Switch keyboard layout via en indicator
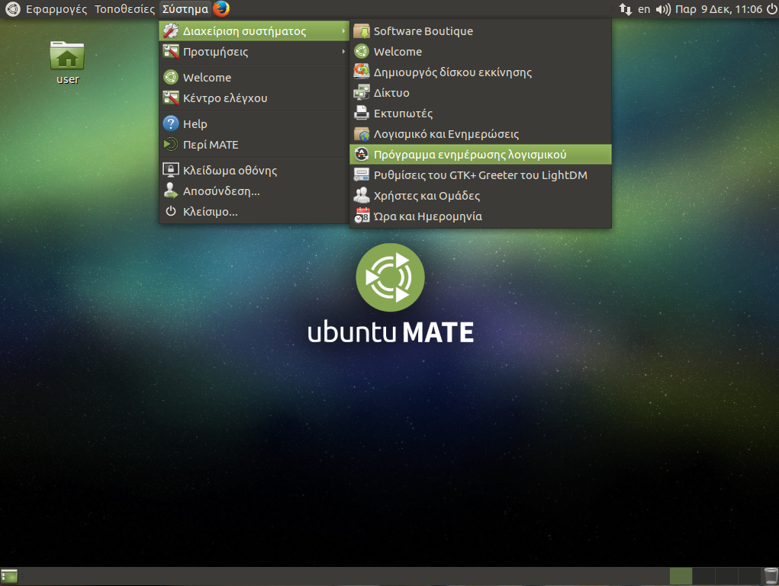Viewport: 779px width, 586px height. coord(644,9)
